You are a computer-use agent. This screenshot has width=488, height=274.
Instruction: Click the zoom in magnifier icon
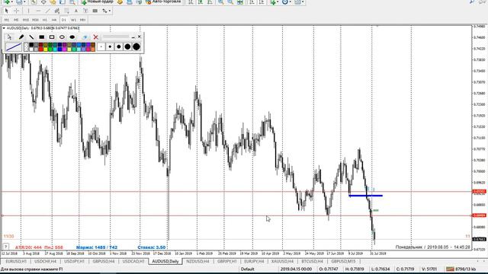pos(220,2)
